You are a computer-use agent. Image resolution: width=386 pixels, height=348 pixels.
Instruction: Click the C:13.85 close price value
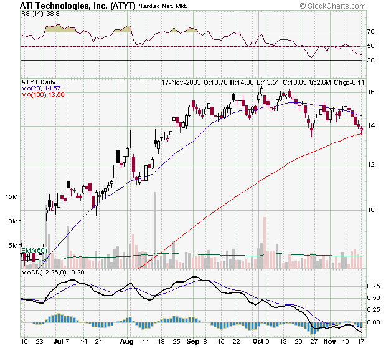[x=294, y=82]
